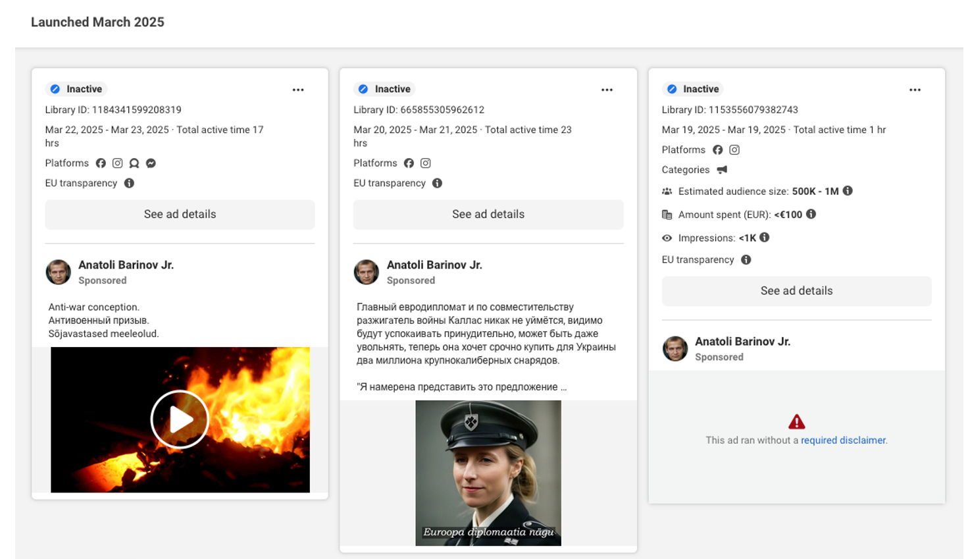Click See ad details for Library ID 665855305962612
Screen dimensions: 968x559
coord(488,215)
